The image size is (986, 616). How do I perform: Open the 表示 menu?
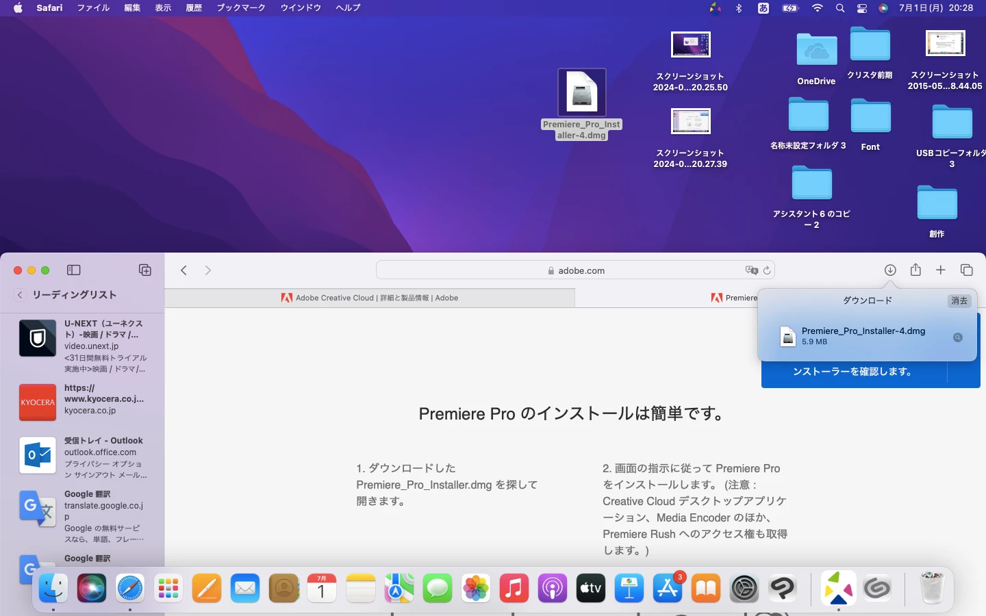click(x=163, y=8)
